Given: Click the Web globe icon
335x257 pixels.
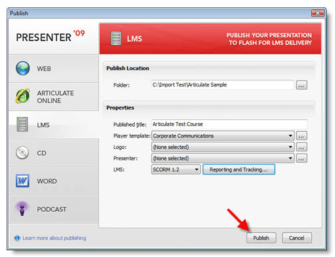Looking at the screenshot, I should 23,68.
